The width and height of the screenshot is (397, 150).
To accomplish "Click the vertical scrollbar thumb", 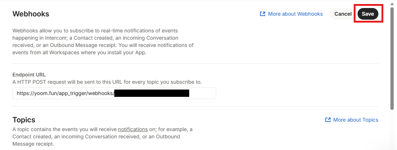I will coord(392,58).
